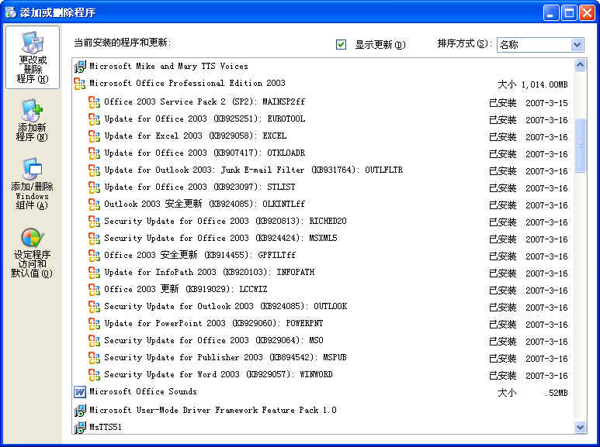
Task: Click icon beside InfoPath 2003 KB920103 update
Action: point(94,273)
